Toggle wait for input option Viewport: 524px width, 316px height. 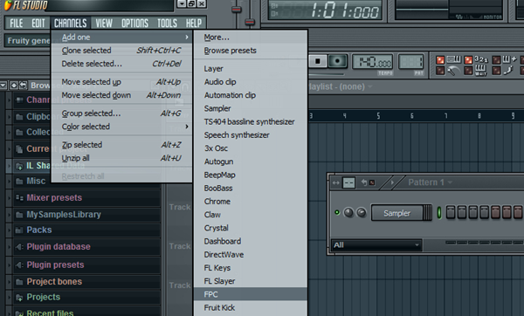point(480,71)
